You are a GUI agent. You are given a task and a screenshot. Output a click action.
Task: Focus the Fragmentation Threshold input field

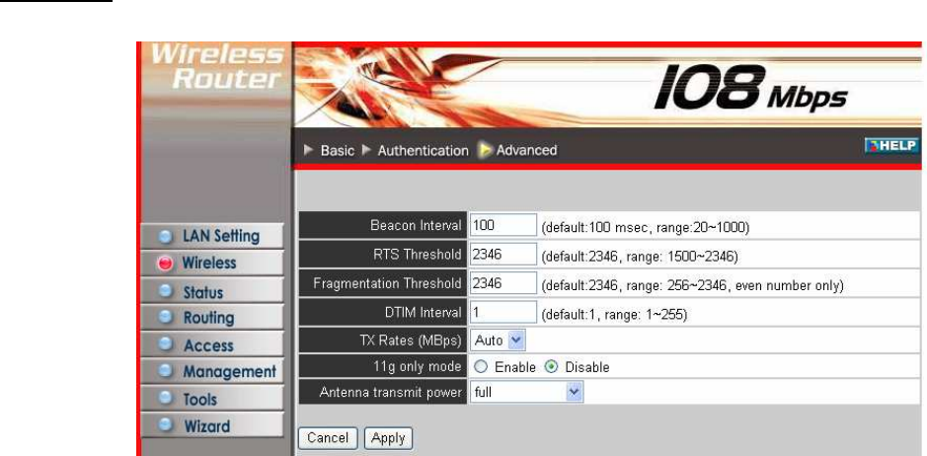[503, 283]
